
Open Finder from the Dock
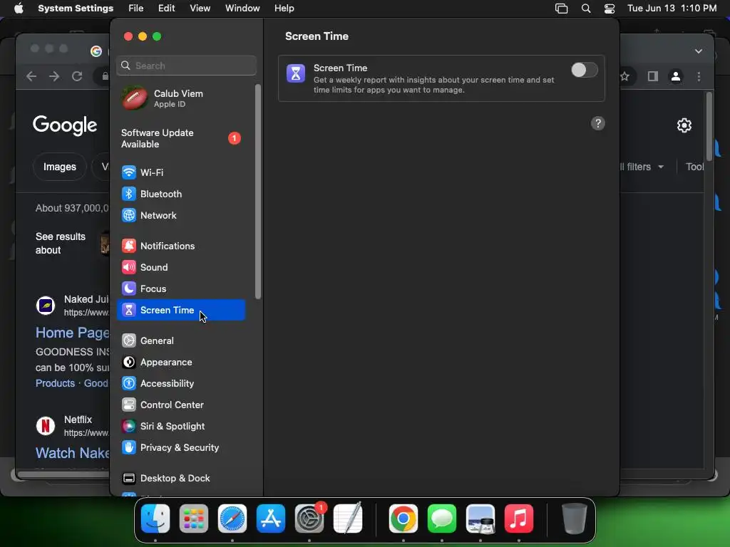coord(155,519)
